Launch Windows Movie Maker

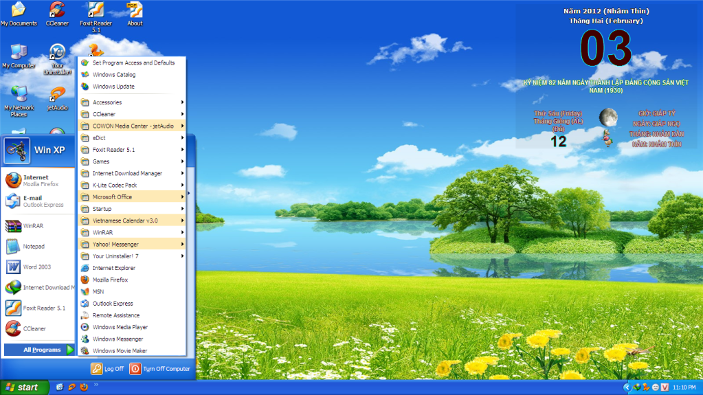(132, 350)
